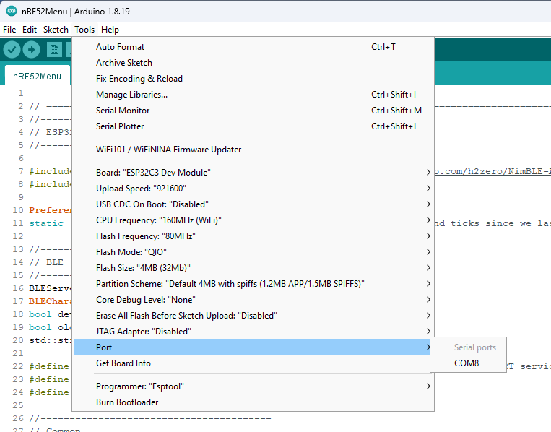Click the NimBLE GitHub link in code

pos(493,171)
